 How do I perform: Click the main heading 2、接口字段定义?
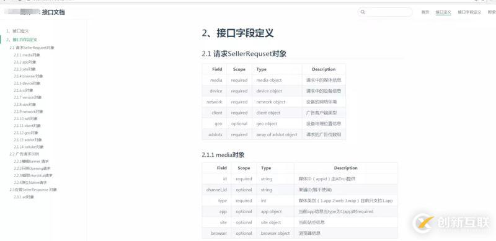(237, 33)
